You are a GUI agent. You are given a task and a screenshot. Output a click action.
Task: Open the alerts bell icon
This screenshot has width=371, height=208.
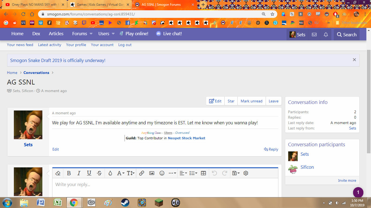(326, 35)
